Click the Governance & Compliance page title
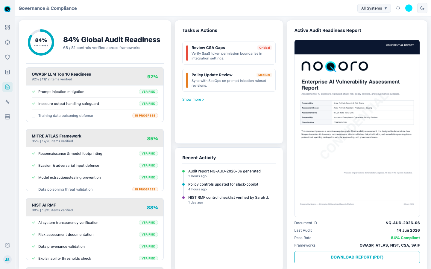 [x=48, y=8]
